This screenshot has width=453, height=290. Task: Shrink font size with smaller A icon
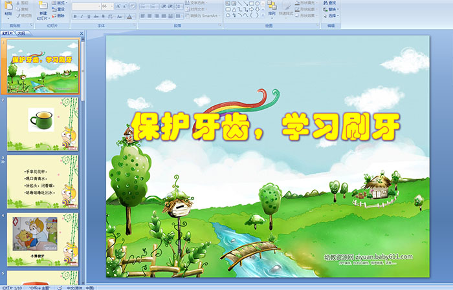pyautogui.click(x=124, y=6)
